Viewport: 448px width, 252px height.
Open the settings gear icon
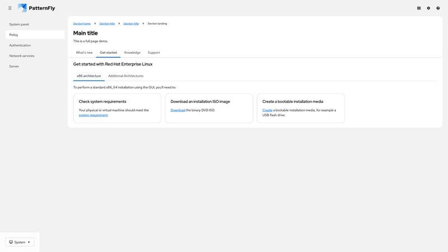pos(428,8)
